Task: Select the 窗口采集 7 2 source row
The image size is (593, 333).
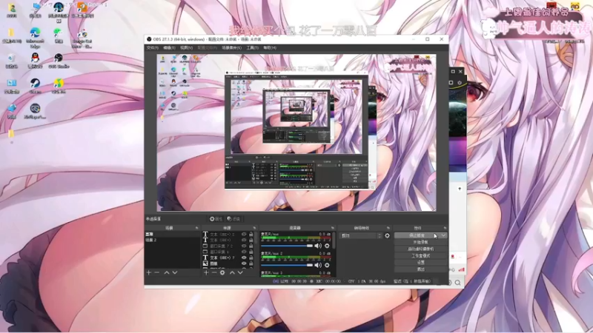Action: tap(227, 246)
